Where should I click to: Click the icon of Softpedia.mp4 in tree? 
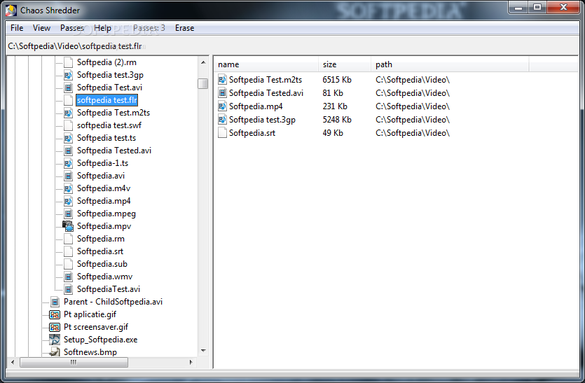(68, 201)
